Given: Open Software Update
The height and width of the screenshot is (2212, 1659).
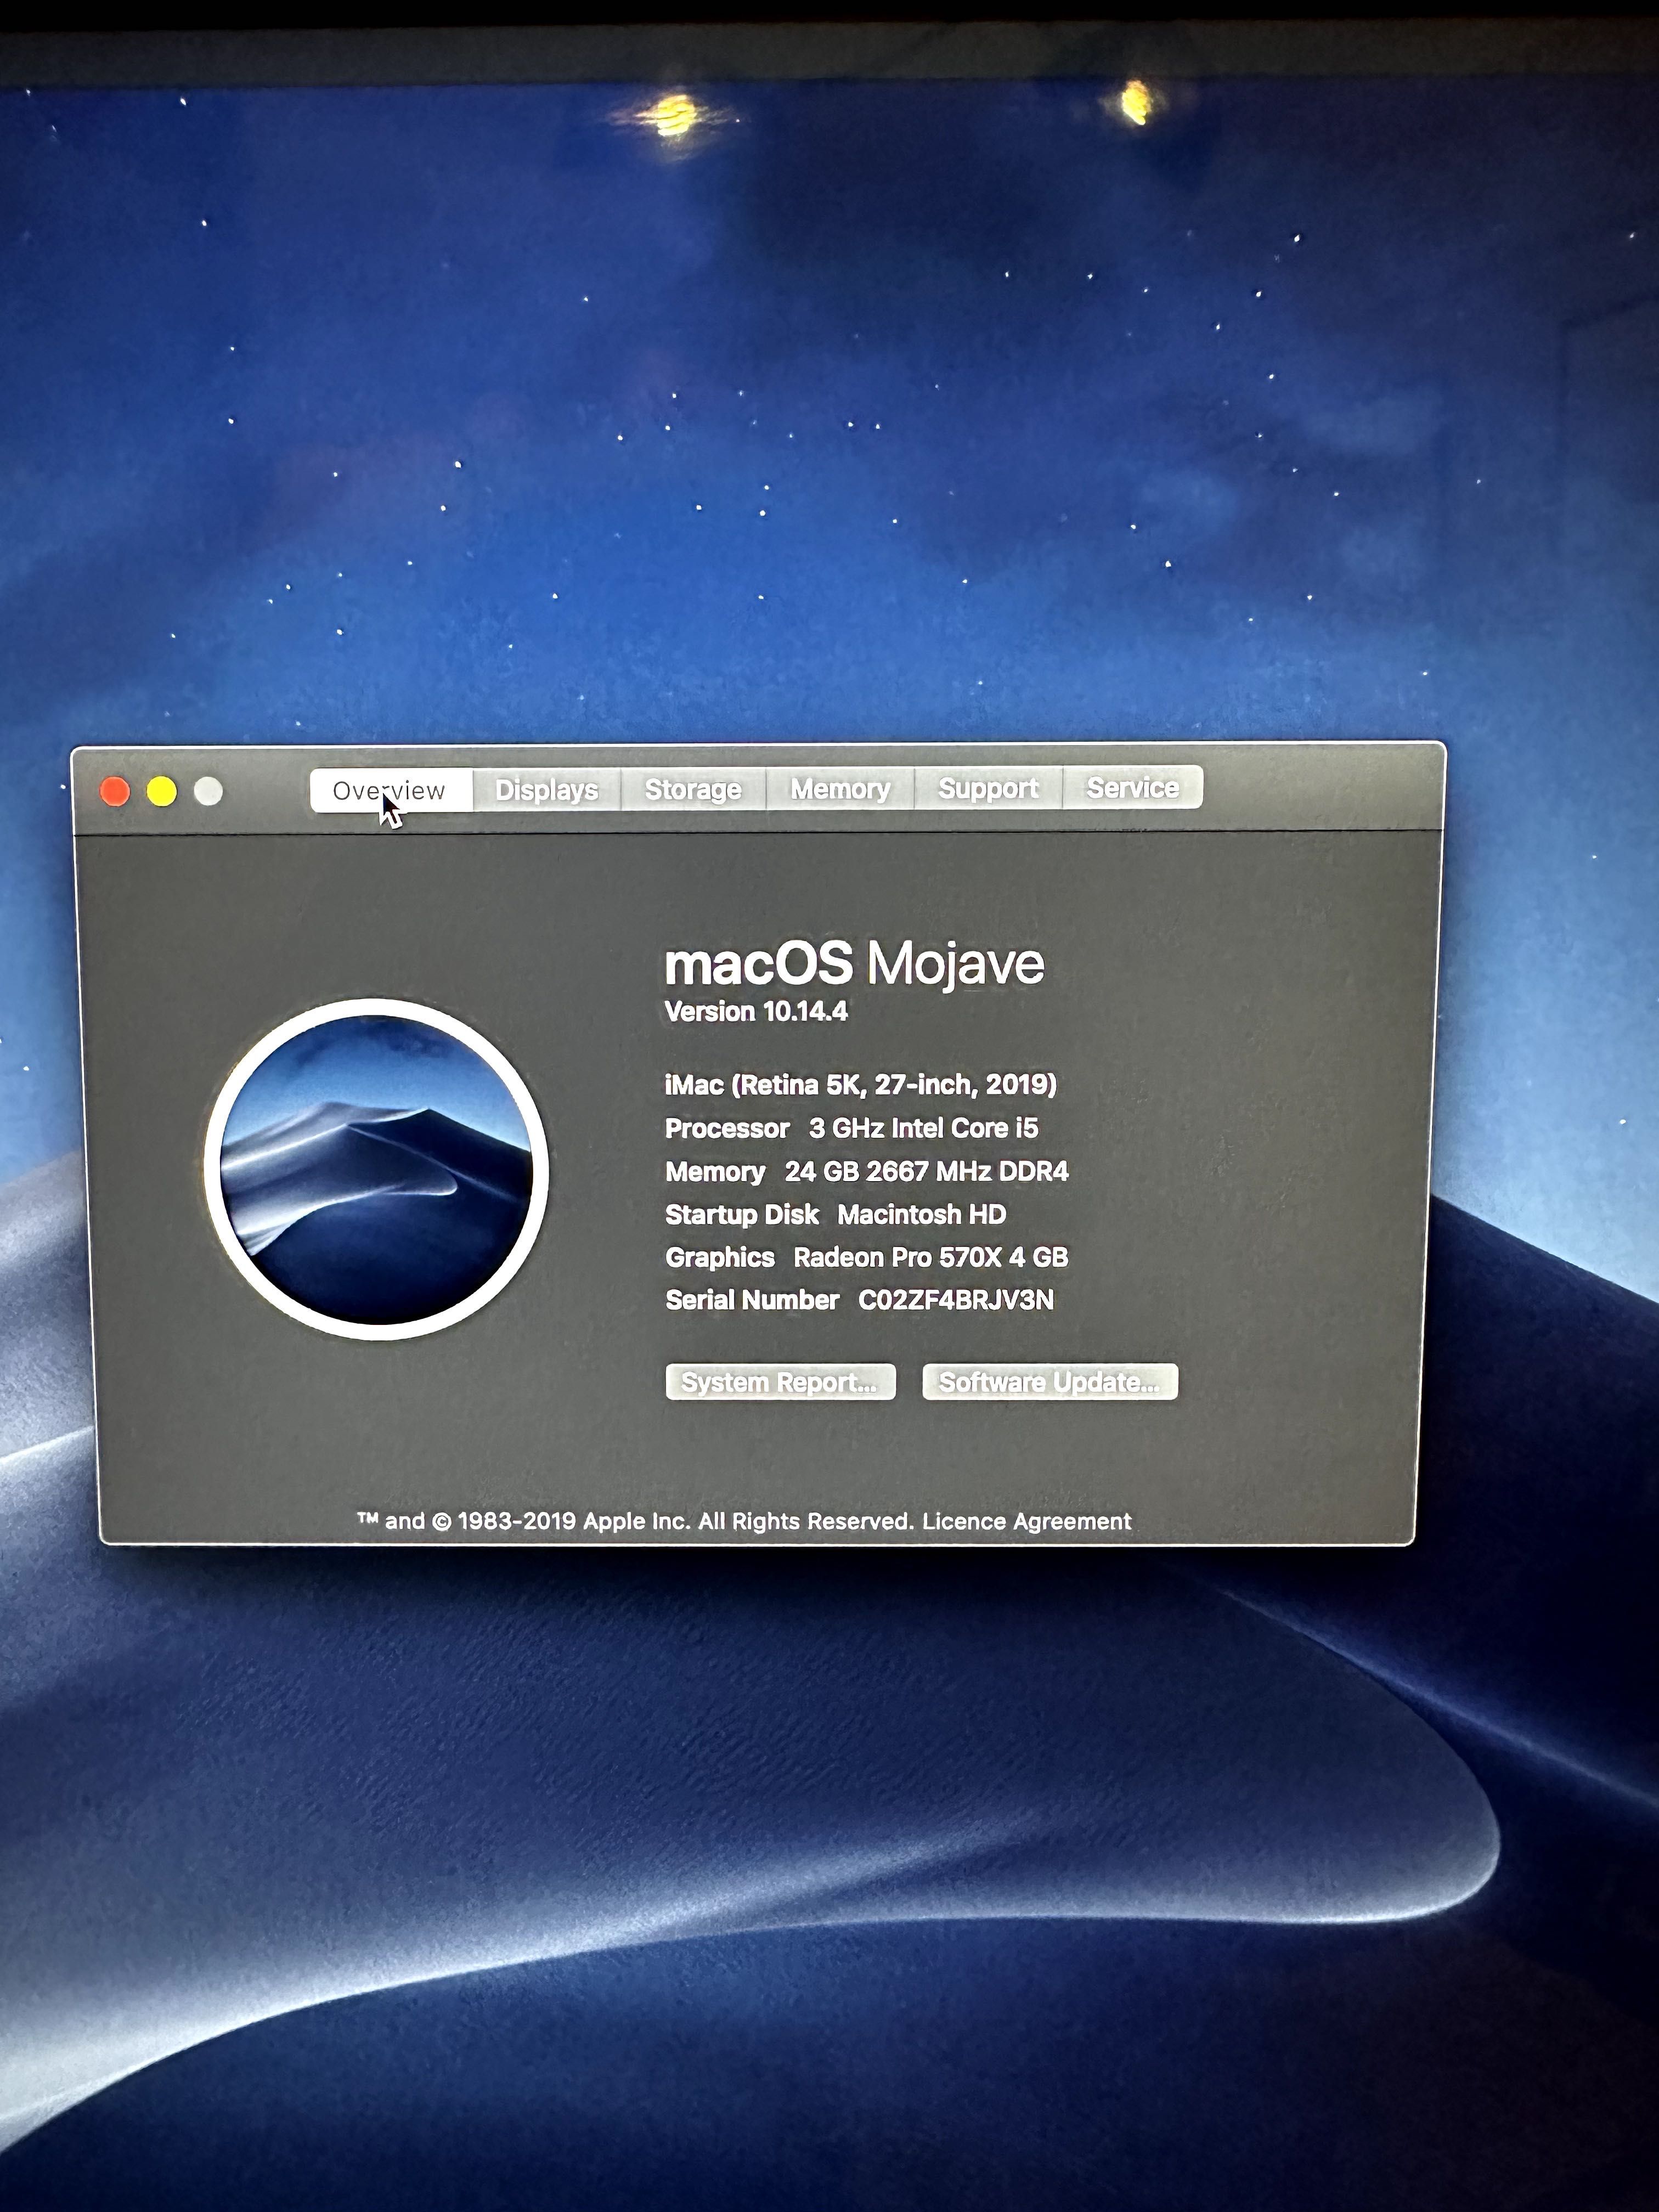Looking at the screenshot, I should (1050, 1382).
